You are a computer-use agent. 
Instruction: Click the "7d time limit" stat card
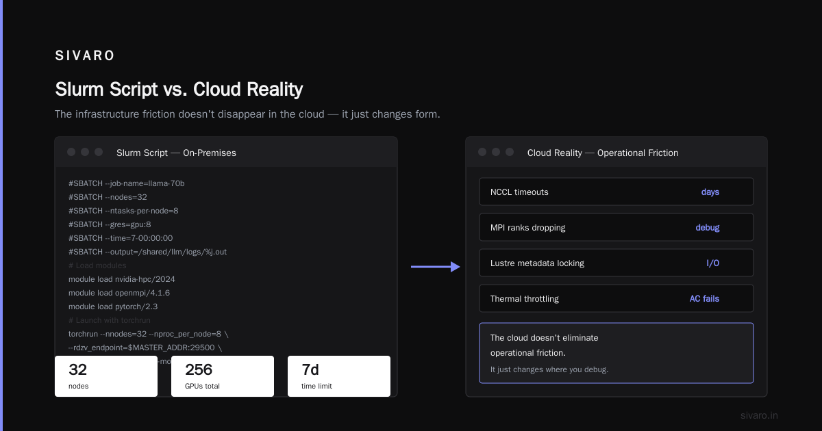click(339, 376)
